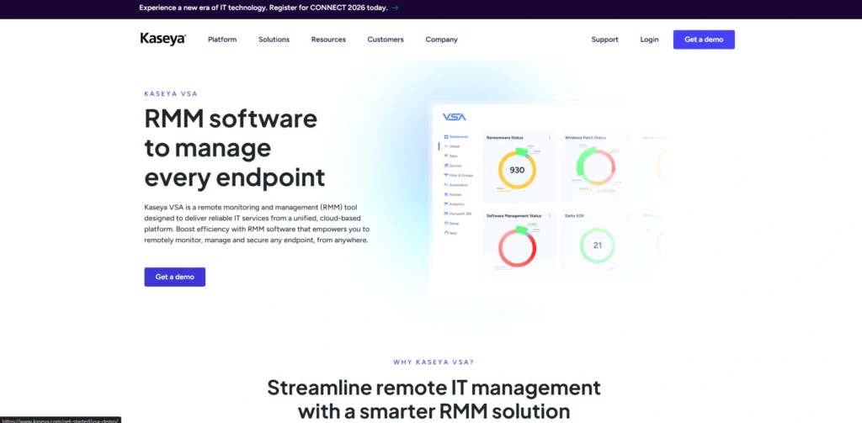Click the Kaseya logo in the header
The width and height of the screenshot is (862, 423).
tap(162, 39)
